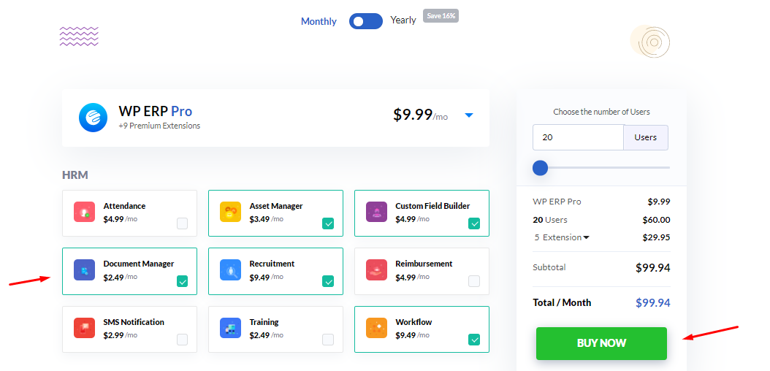770x371 pixels.
Task: Check the Training extension checkbox
Action: pos(328,340)
